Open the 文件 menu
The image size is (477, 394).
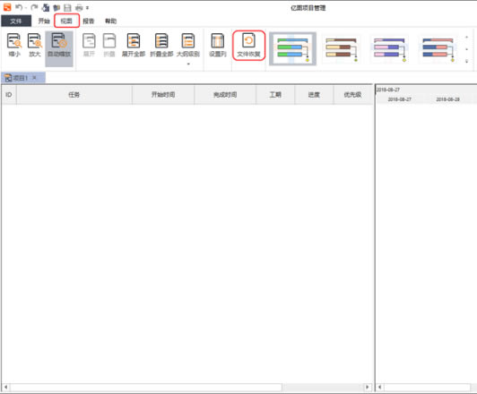tap(16, 21)
